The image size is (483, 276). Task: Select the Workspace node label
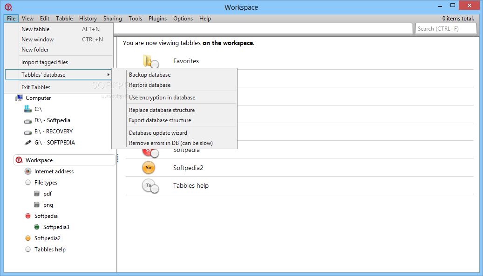(39, 160)
